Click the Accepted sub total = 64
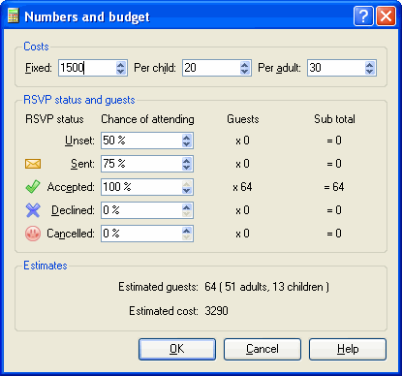 [x=334, y=187]
